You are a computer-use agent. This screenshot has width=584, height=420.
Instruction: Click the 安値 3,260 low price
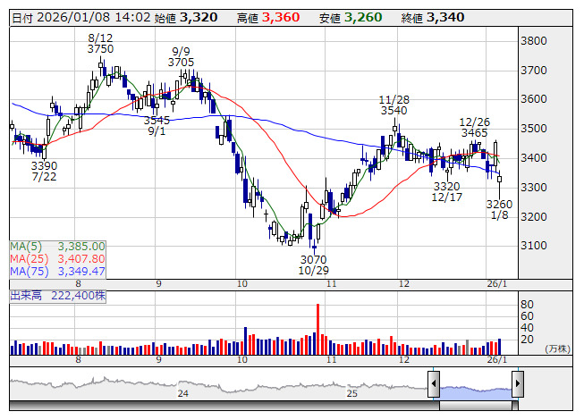(351, 18)
